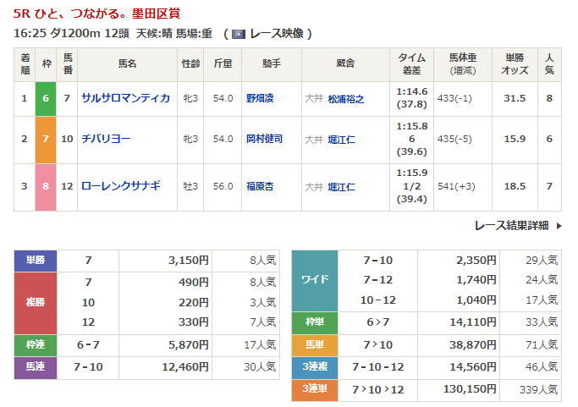
Task: Click the 3連単 payout label
Action: click(x=315, y=389)
